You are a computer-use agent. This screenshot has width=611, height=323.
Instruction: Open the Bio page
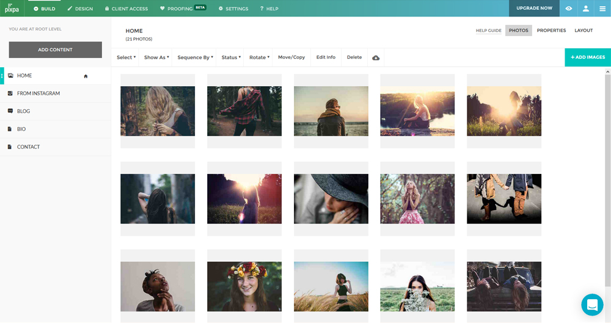click(x=56, y=129)
